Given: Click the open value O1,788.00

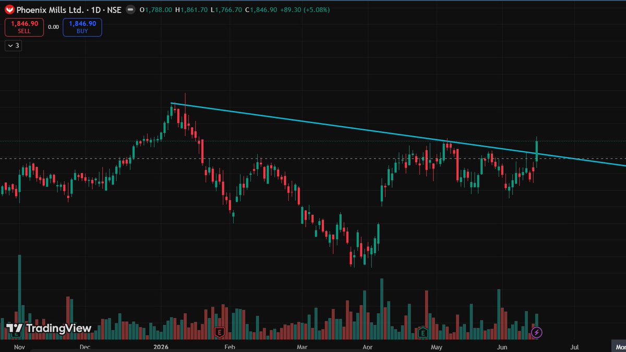Looking at the screenshot, I should [x=157, y=10].
